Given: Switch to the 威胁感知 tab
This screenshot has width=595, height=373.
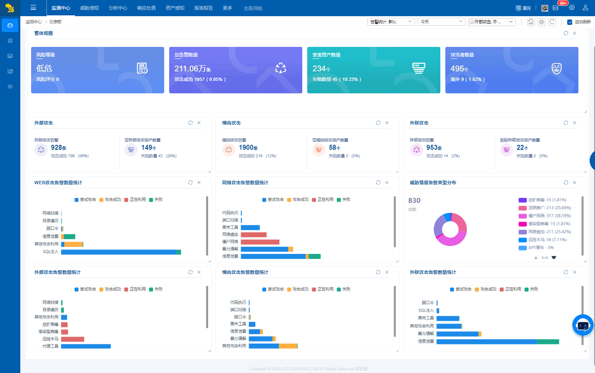Looking at the screenshot, I should pyautogui.click(x=89, y=8).
